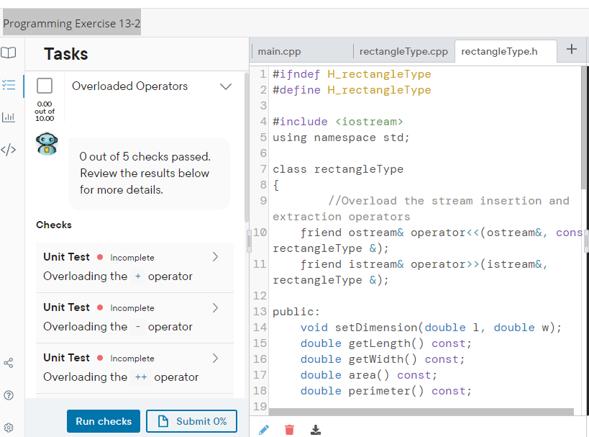The height and width of the screenshot is (437, 589).
Task: Click the download file icon
Action: point(315,429)
